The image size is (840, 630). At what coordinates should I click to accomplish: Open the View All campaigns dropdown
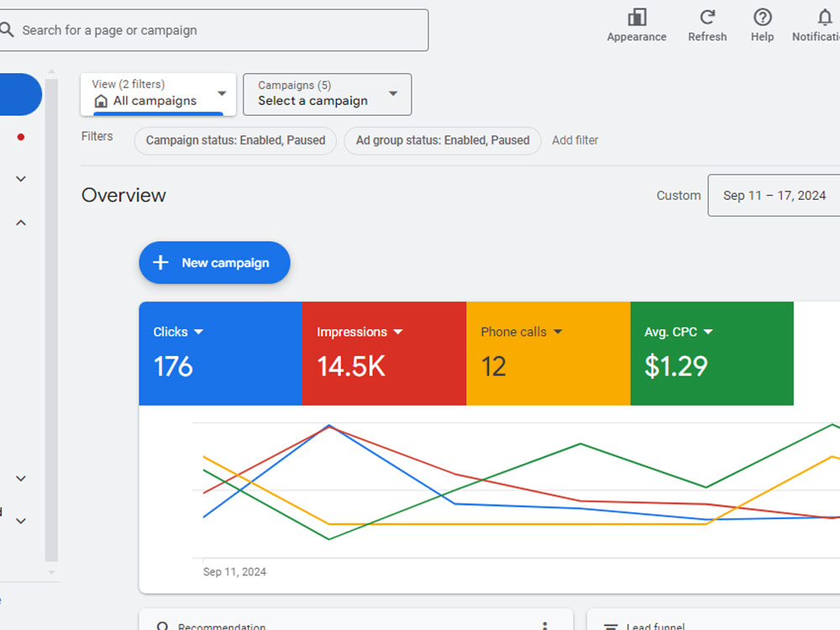tap(158, 94)
